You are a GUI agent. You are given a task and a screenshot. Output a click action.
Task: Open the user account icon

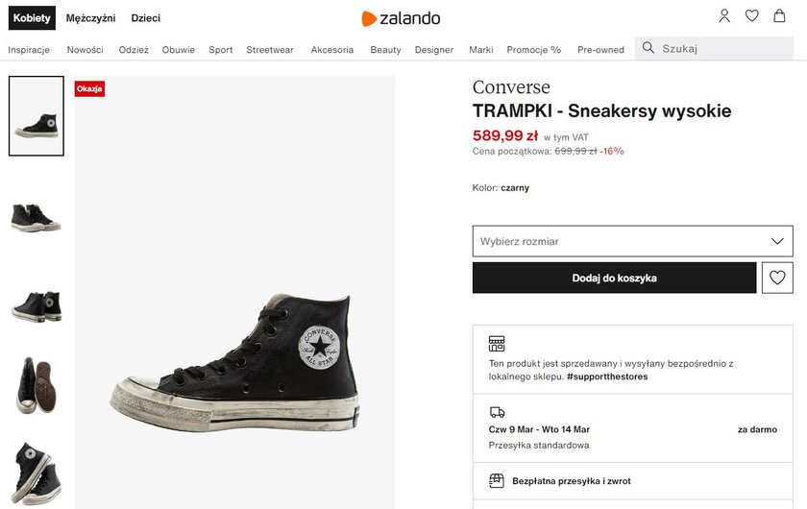point(724,16)
